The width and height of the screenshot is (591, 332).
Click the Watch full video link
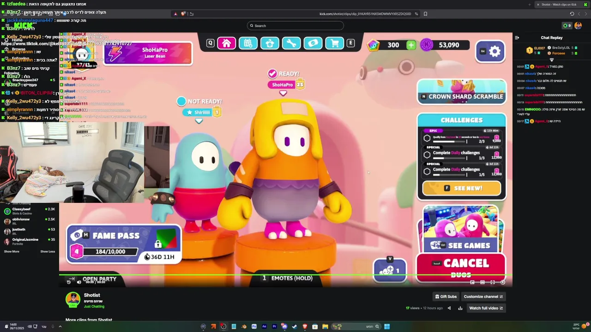tap(486, 308)
